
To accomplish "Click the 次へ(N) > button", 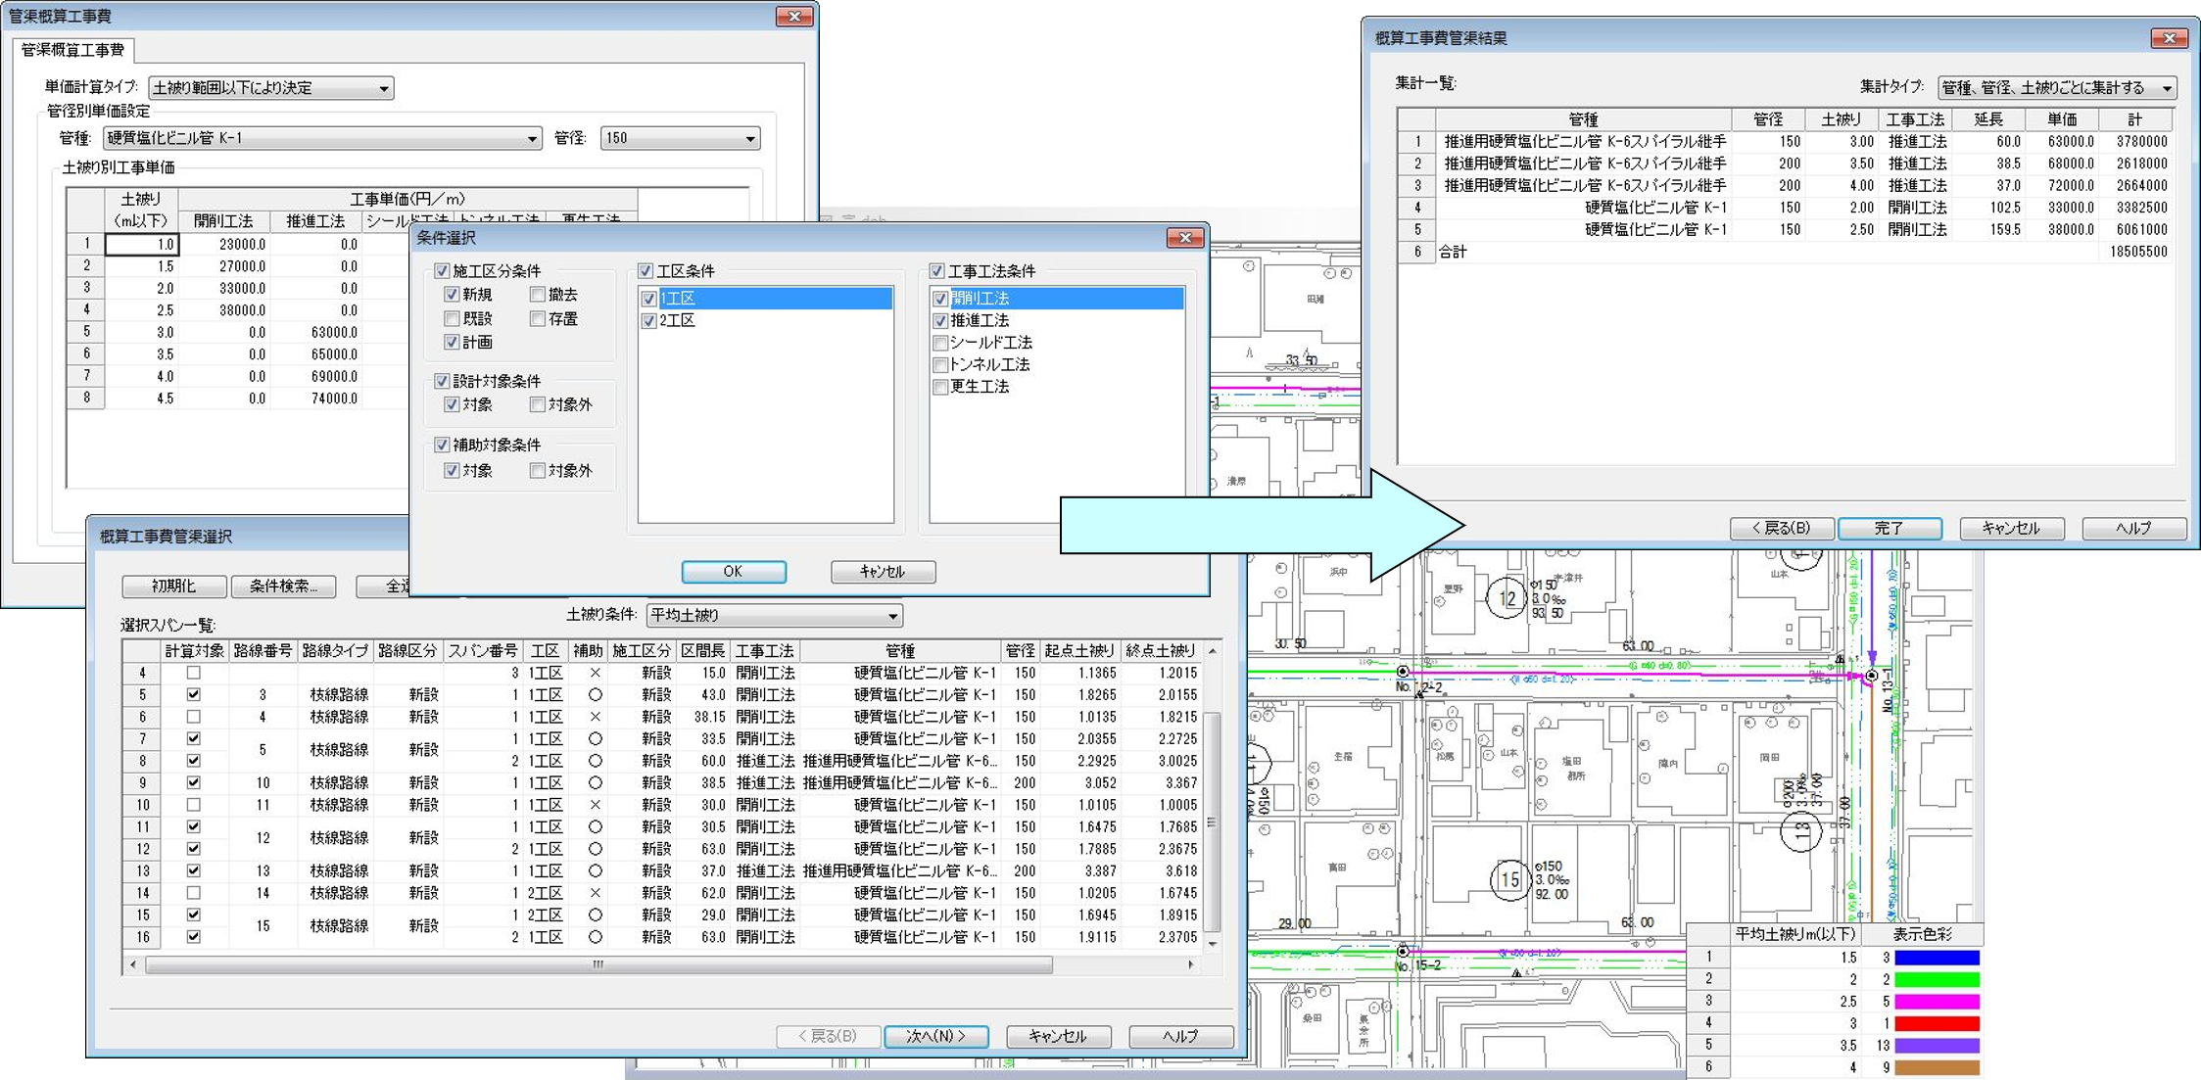I will [935, 1036].
